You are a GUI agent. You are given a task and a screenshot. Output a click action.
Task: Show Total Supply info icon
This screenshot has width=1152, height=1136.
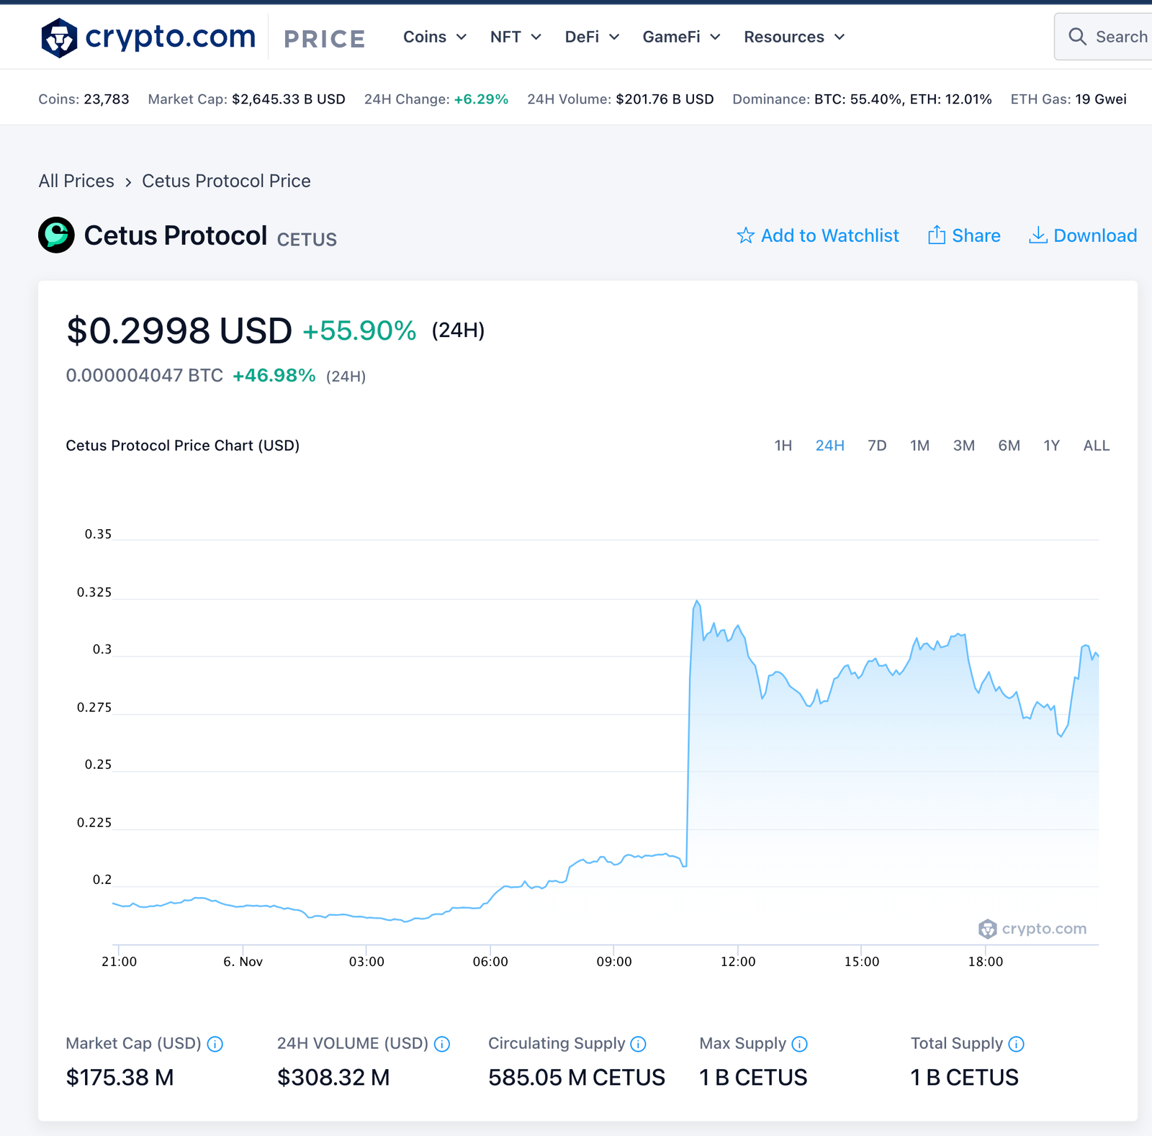pos(1016,1044)
